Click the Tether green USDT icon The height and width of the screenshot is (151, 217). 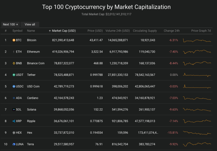(14, 75)
